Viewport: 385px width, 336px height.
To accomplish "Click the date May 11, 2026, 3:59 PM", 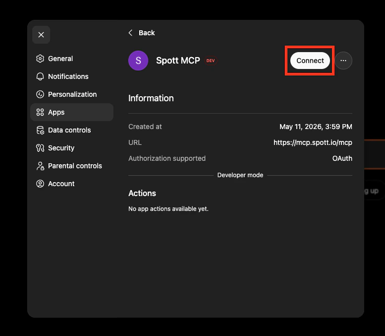I will [x=316, y=127].
